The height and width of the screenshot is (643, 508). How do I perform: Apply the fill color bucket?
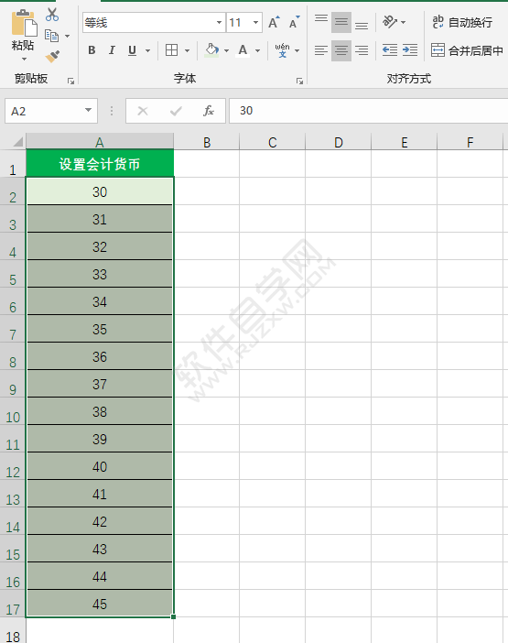click(x=211, y=50)
